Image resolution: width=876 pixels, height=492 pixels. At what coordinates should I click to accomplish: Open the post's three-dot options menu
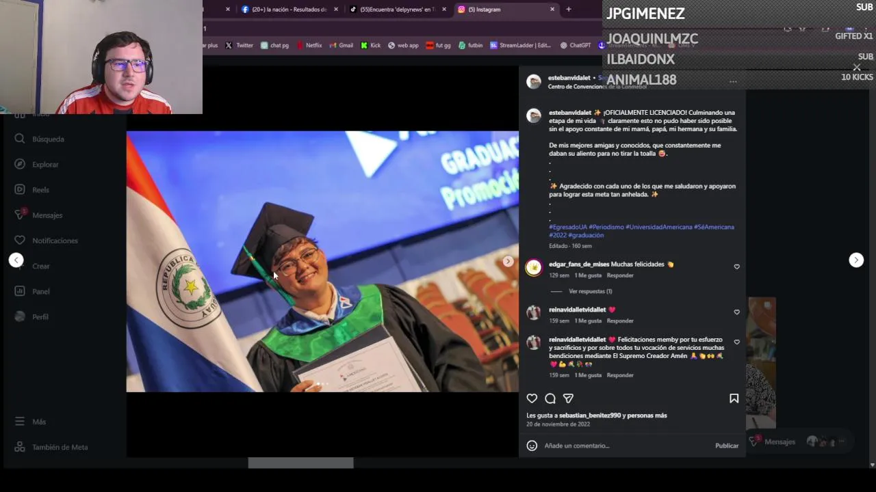pyautogui.click(x=733, y=82)
